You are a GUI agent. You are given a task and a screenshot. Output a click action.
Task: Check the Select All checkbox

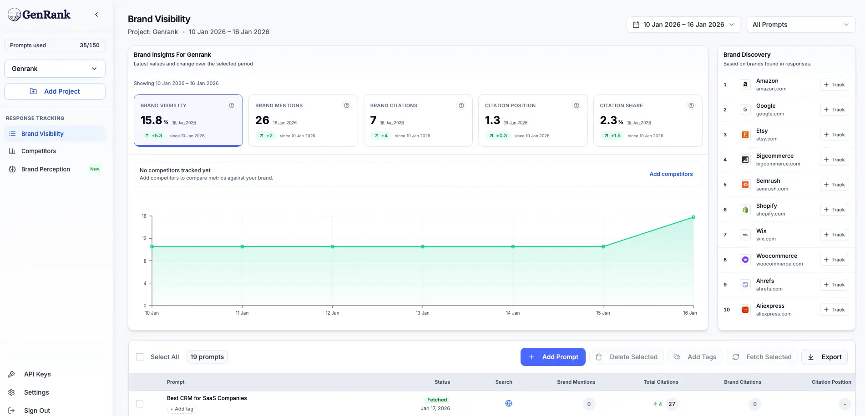pyautogui.click(x=140, y=356)
